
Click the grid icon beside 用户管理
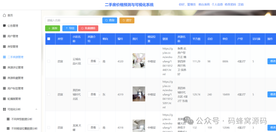pos(4,36)
